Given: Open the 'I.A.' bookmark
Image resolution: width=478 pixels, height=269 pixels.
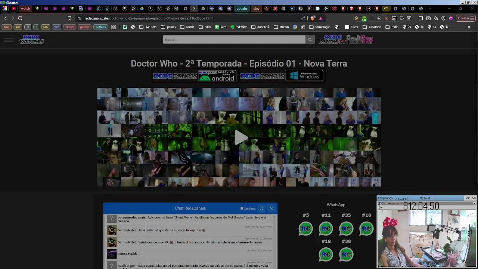Looking at the screenshot, I should (45, 27).
